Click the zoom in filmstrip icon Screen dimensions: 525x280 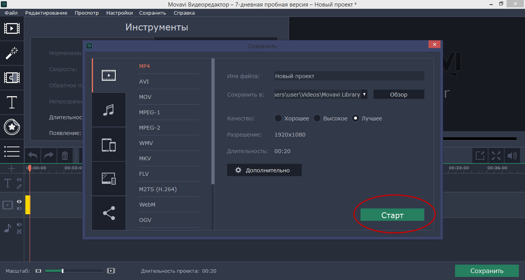coord(111,271)
